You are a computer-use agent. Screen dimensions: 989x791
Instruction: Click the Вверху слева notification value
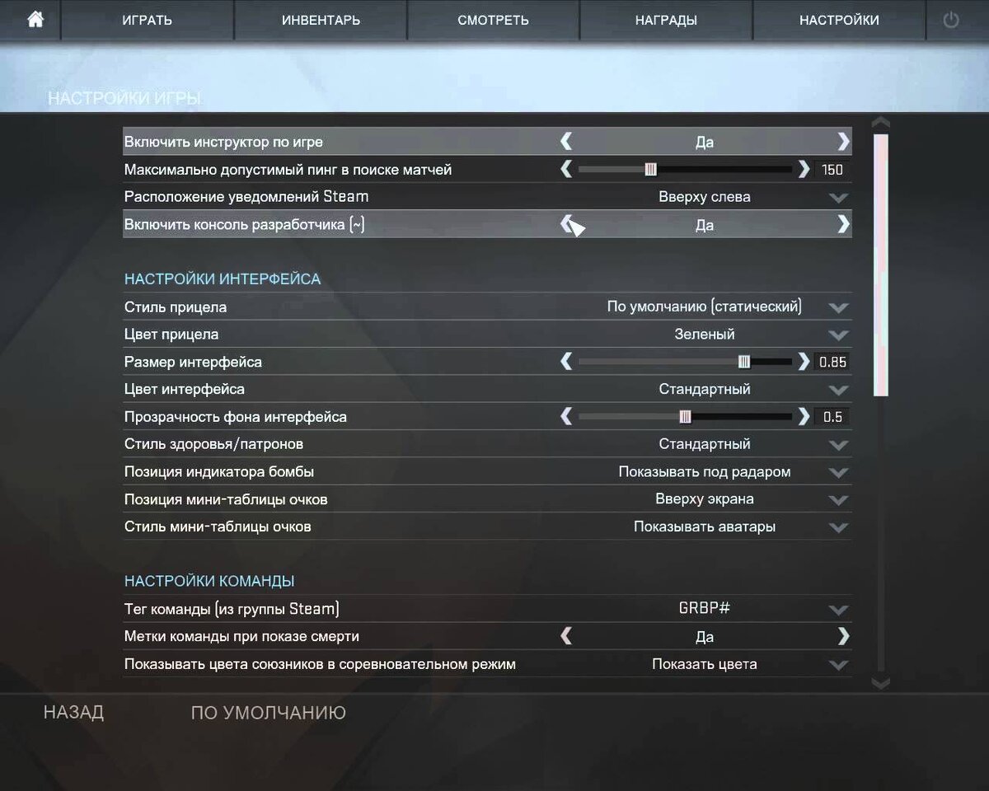point(705,196)
